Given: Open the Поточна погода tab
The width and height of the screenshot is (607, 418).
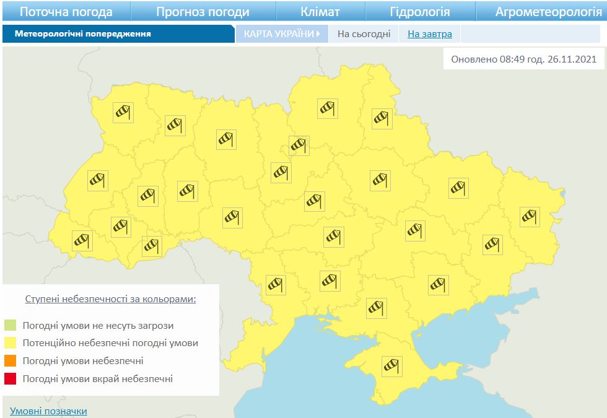Looking at the screenshot, I should pyautogui.click(x=66, y=12).
